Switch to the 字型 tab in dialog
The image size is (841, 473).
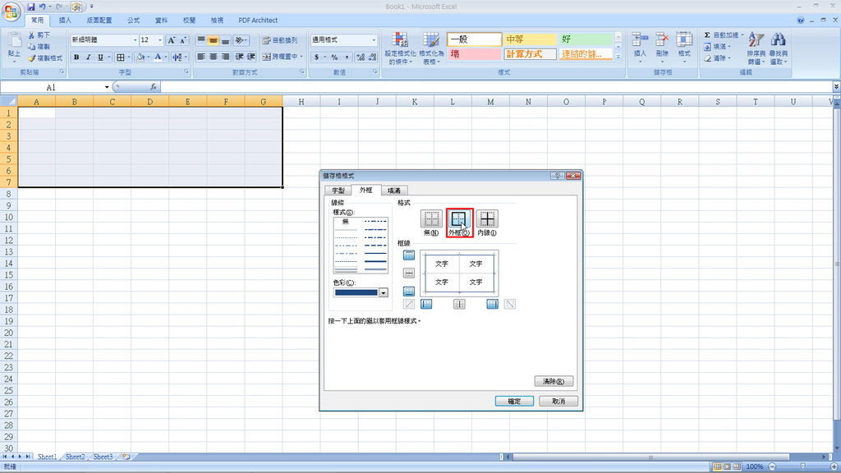[338, 191]
